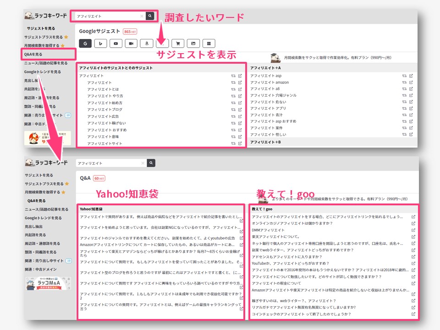
Task: Open 共起語を見る in Q&A screen sidebar
Action: click(x=35, y=235)
